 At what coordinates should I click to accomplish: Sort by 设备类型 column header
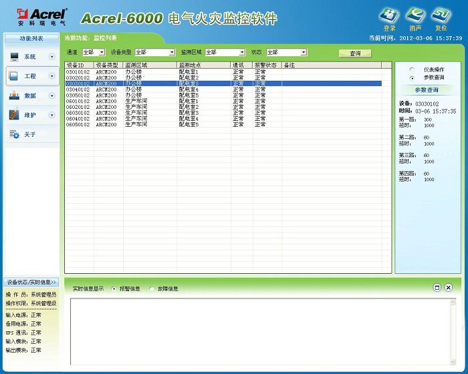click(108, 65)
